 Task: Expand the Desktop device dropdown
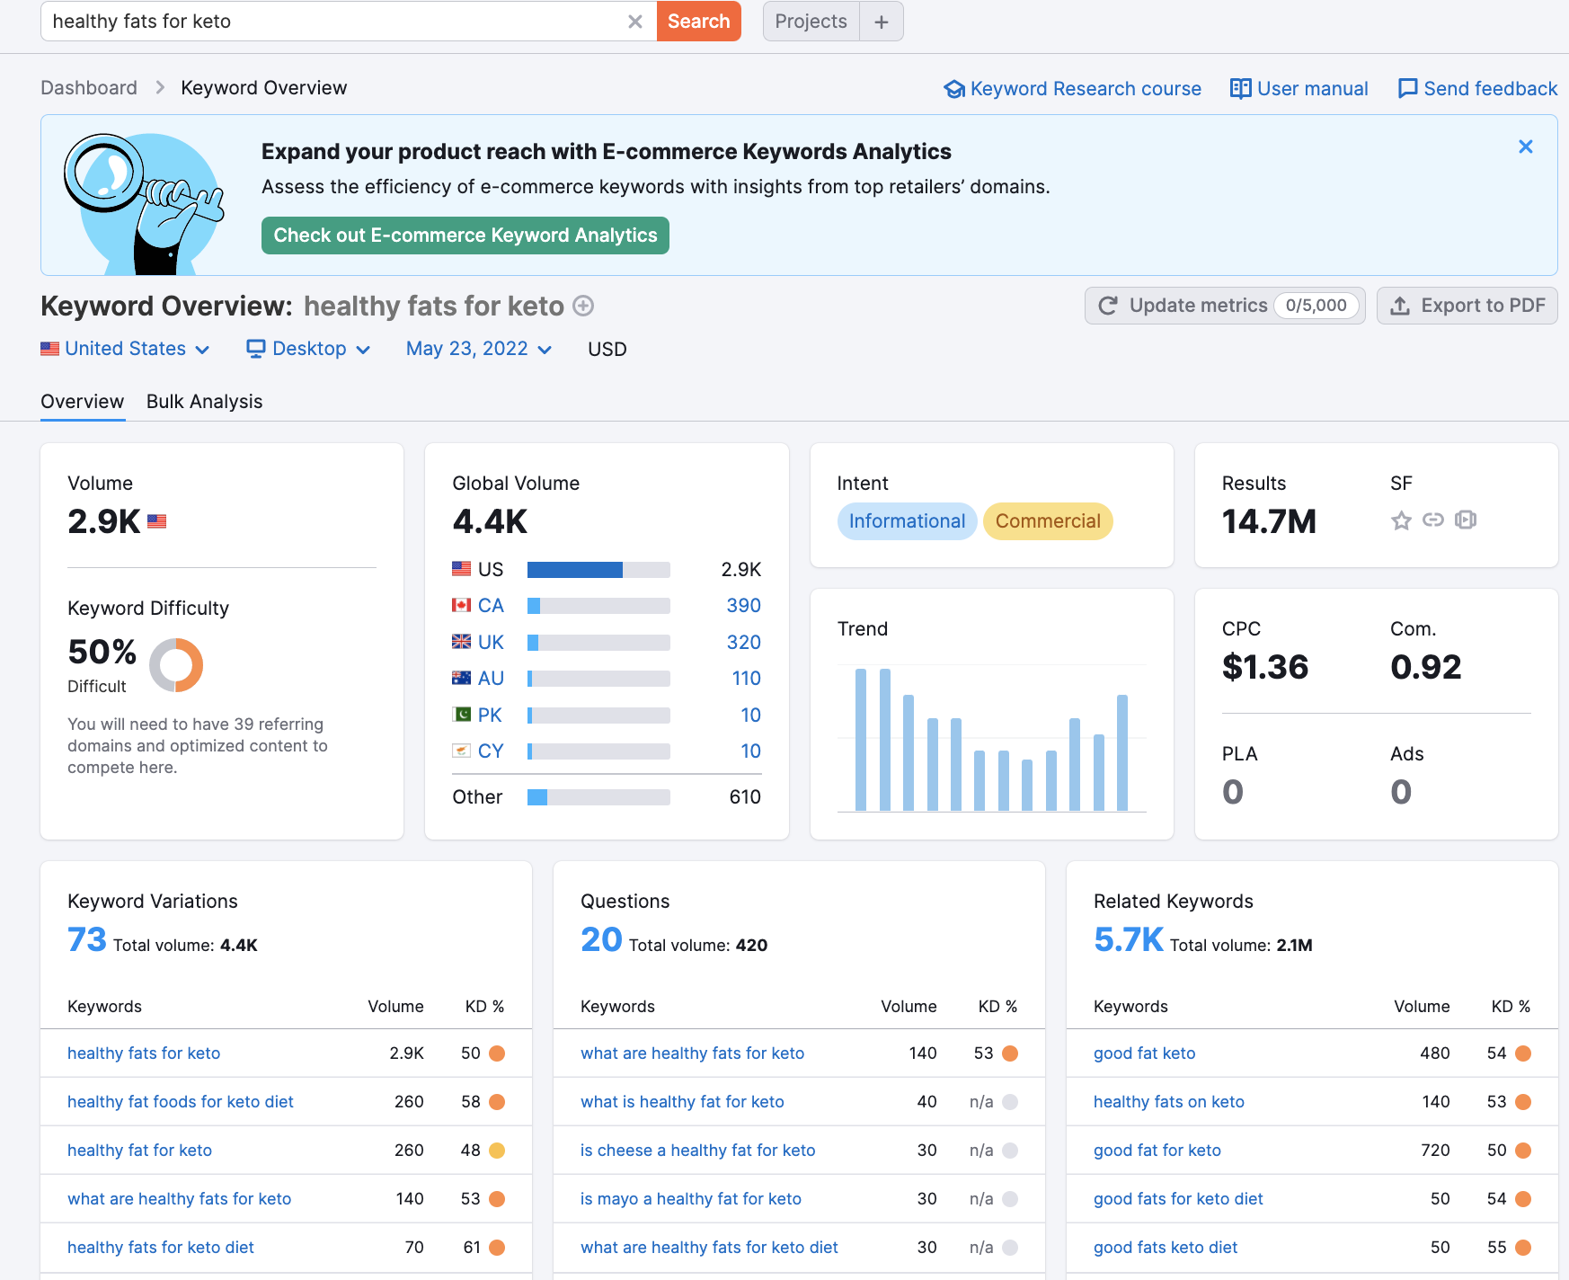pyautogui.click(x=308, y=349)
